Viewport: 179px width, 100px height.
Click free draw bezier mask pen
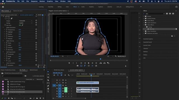[x=11, y=18]
